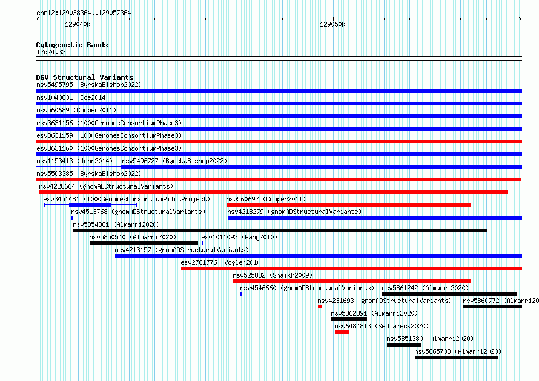Click the nsv5865738 (Almarri2020) label
Viewport: 539px width, 381px height.
458,351
